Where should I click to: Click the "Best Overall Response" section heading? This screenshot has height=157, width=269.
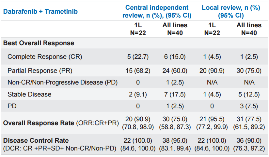[x=39, y=43]
